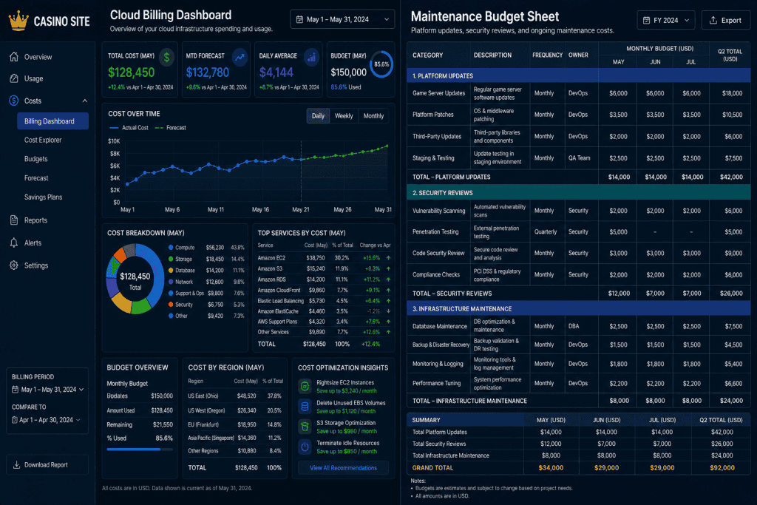Viewport: 757px width, 505px height.
Task: Open Cost Explorer in the sidebar
Action: pyautogui.click(x=43, y=140)
